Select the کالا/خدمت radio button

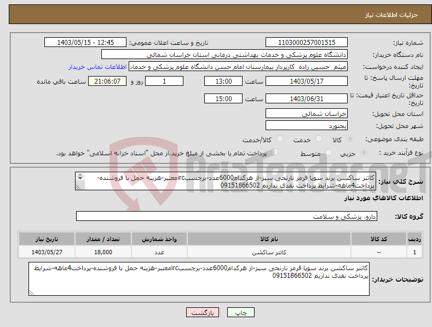click(280, 139)
